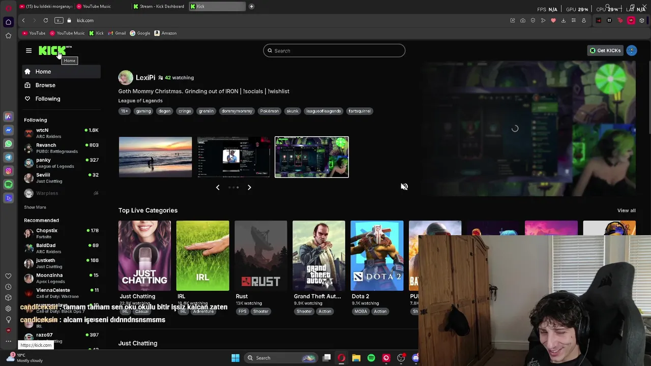
Task: Switch to Stream - Kick Dashboard tab
Action: click(160, 6)
